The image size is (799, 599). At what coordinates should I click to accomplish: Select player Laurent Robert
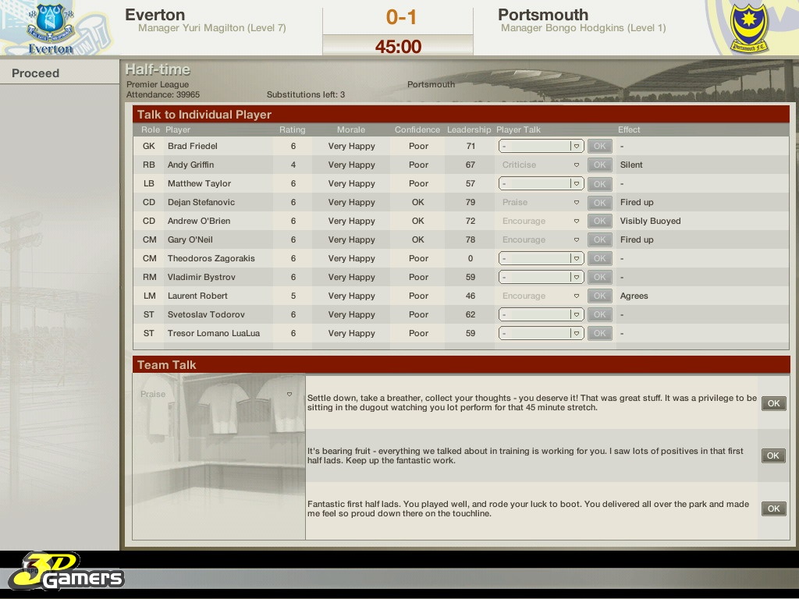(x=197, y=296)
